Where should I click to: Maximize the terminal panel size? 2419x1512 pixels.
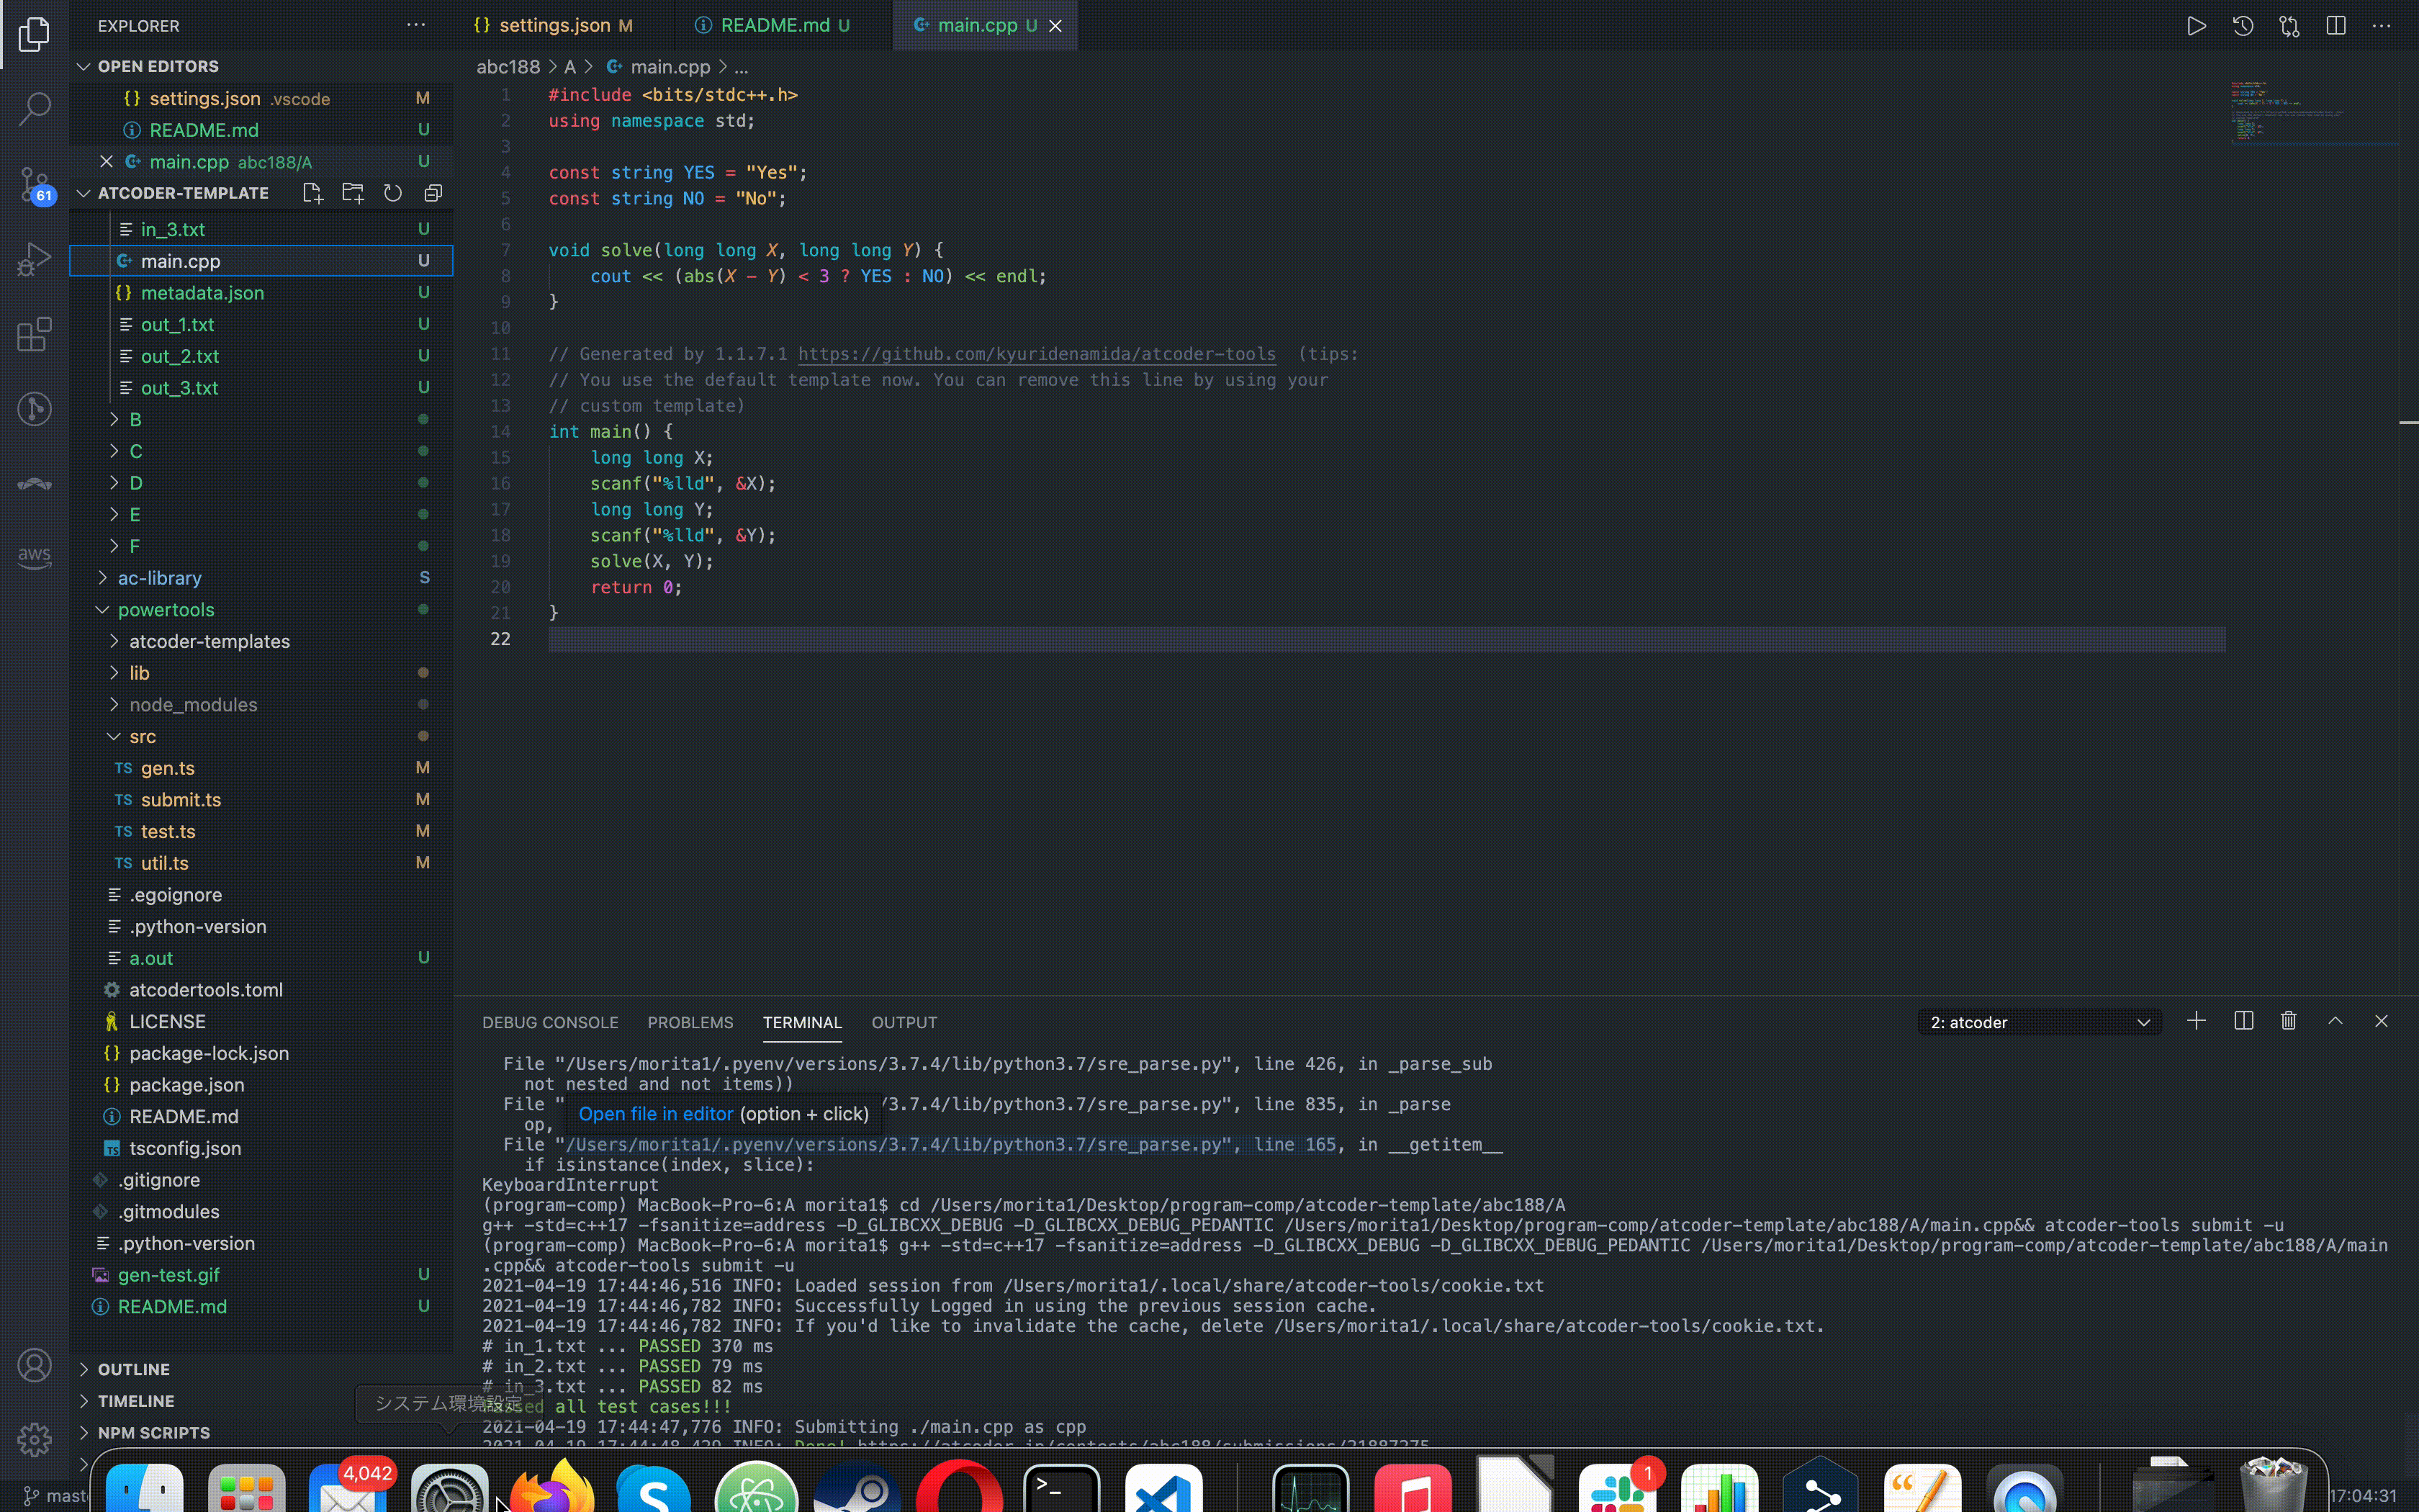point(2335,1021)
